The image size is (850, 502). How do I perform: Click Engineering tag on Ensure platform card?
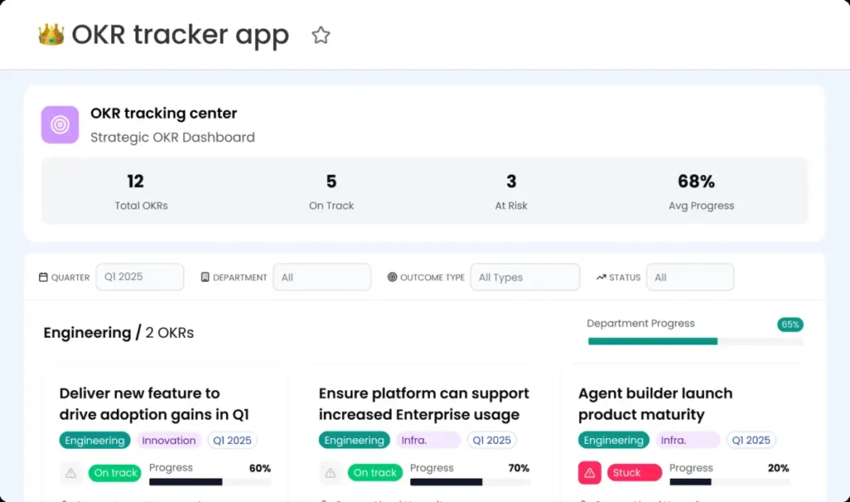pos(354,441)
